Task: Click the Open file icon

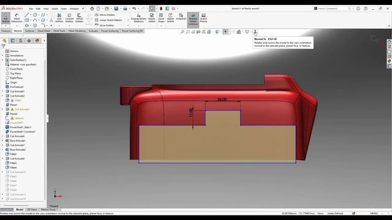Action: click(x=107, y=9)
